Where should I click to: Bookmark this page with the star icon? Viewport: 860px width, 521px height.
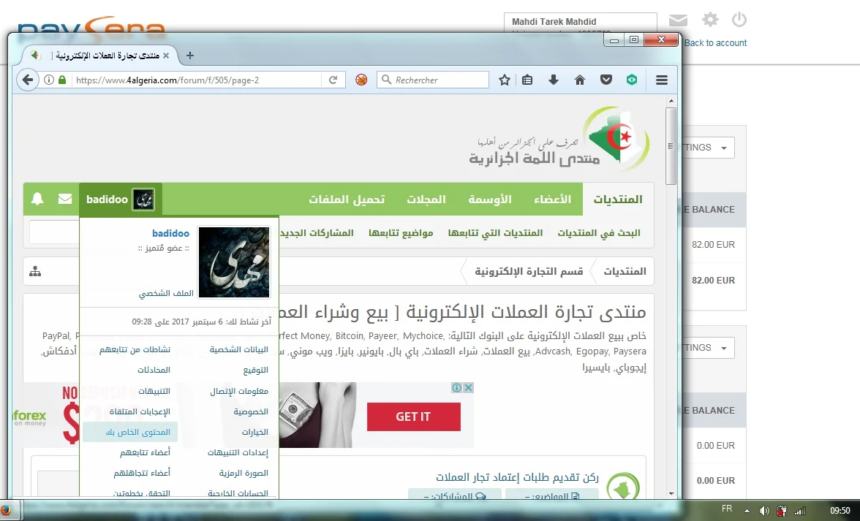click(504, 80)
